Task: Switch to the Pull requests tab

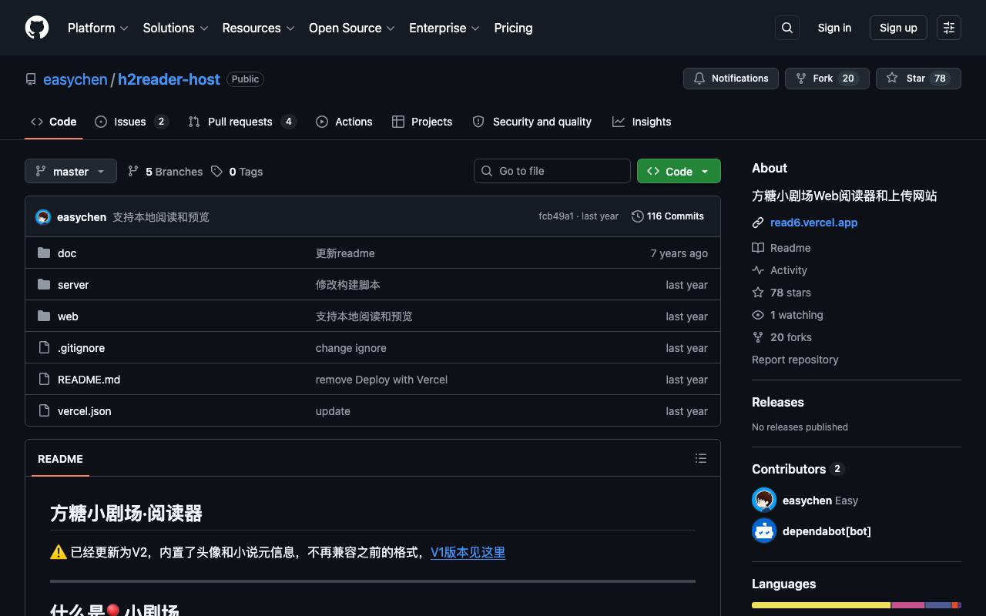Action: click(242, 122)
